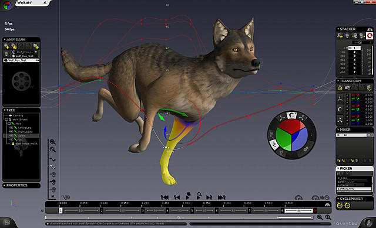
Task: Click the translate axes icon in Transform
Action: pos(340,98)
